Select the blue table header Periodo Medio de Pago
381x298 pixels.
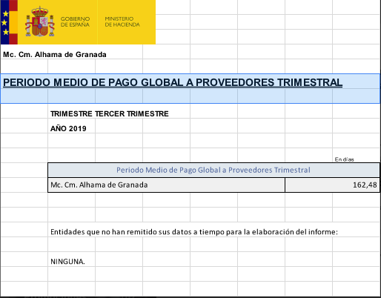[x=213, y=170]
